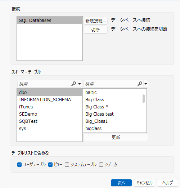Select the Big_Class1 table
Viewport: 180px width, 188px height.
[113, 121]
